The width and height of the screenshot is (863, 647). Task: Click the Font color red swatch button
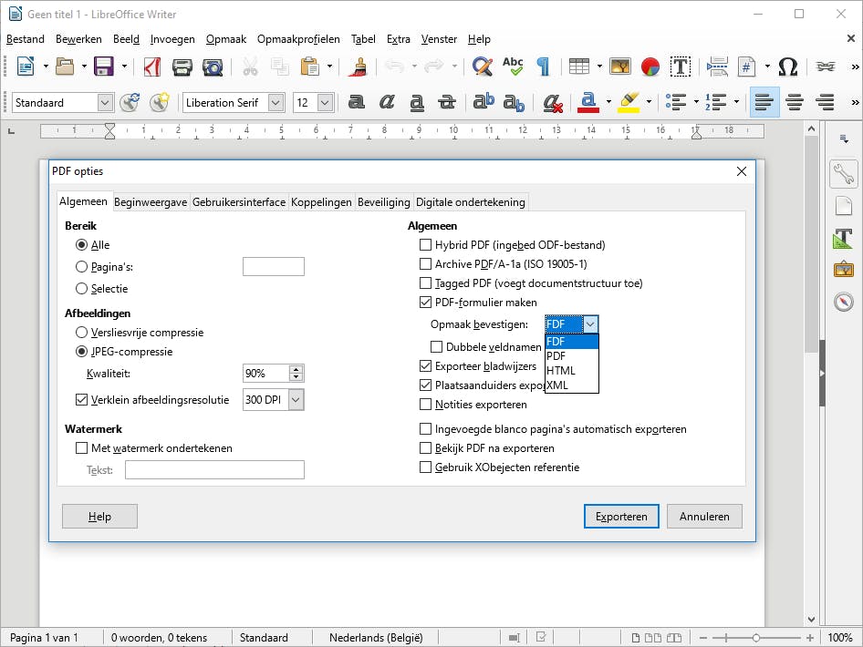pyautogui.click(x=588, y=102)
